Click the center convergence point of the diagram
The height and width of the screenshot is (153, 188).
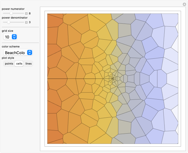click(113, 79)
